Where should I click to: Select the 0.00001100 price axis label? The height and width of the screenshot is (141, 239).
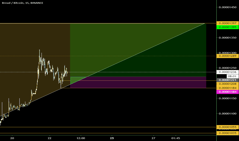tap(227, 114)
